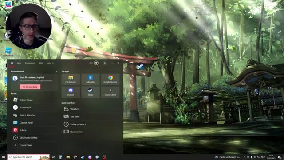This screenshot has width=284, height=160.
Task: Open File Explorer from Top apps
Action: coord(71,79)
